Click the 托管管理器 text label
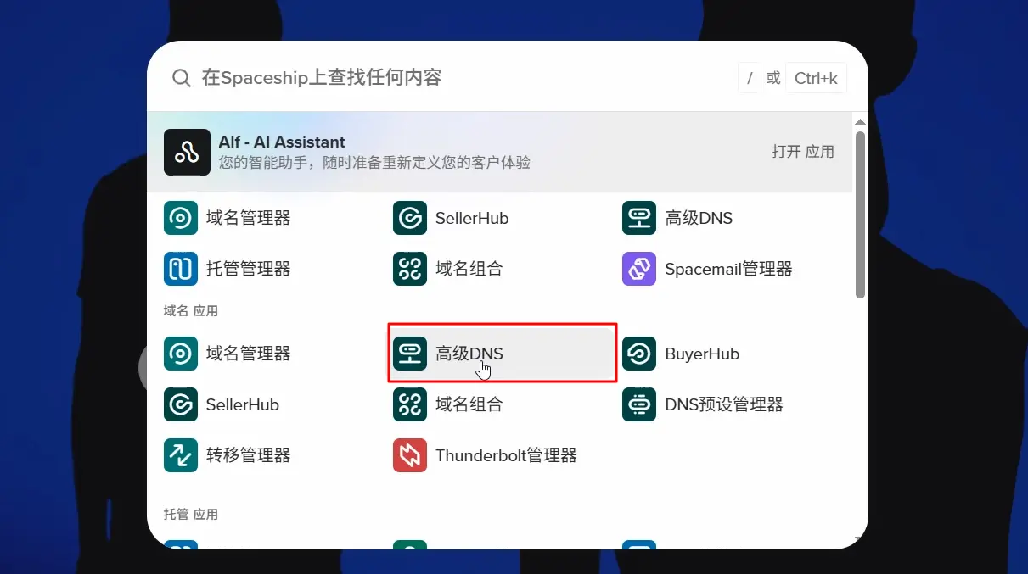 tap(249, 269)
